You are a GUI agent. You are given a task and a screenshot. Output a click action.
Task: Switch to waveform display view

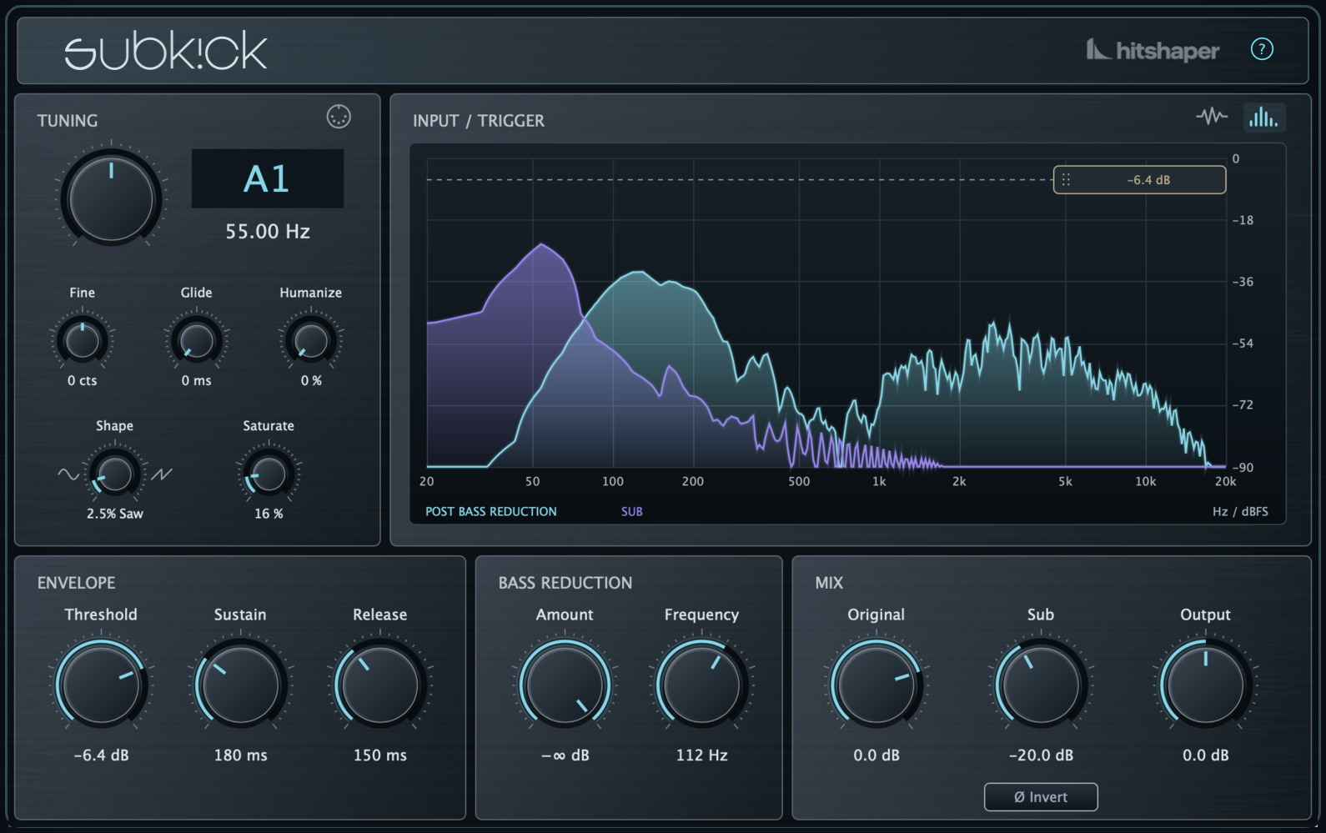[x=1212, y=117]
